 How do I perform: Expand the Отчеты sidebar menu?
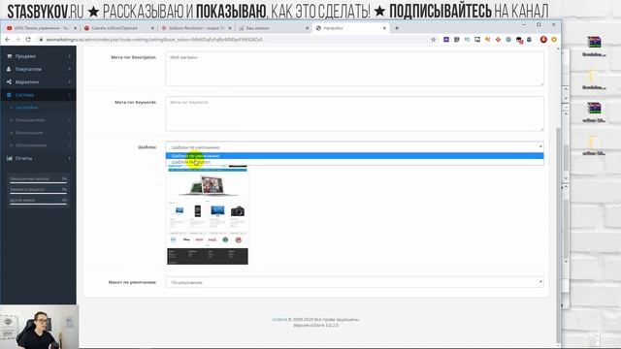click(38, 158)
